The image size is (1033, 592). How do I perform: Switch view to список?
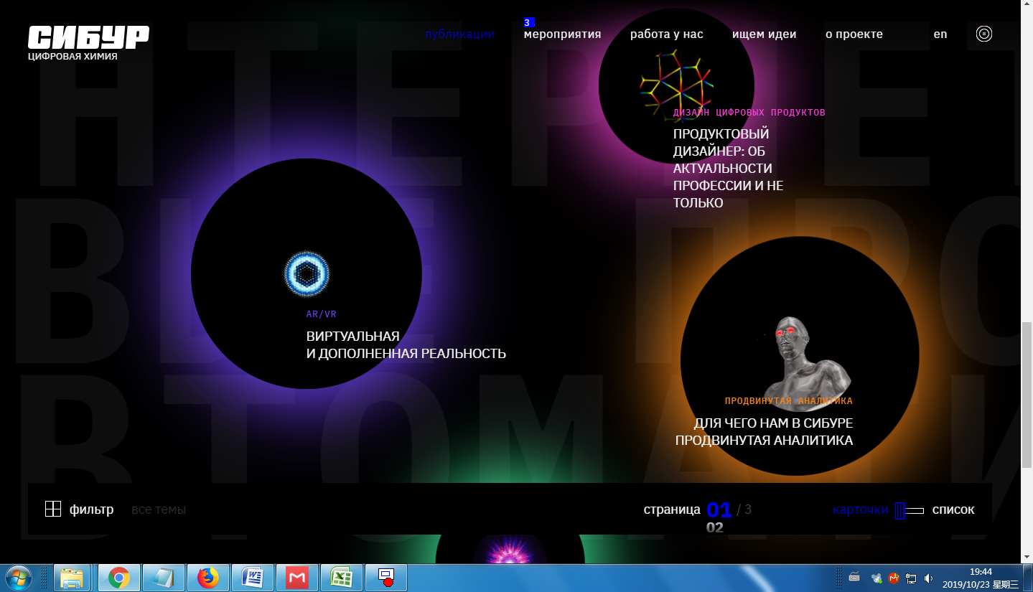[x=953, y=509]
